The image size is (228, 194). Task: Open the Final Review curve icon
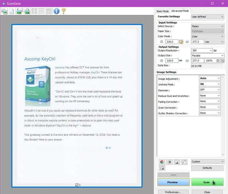(x=162, y=168)
